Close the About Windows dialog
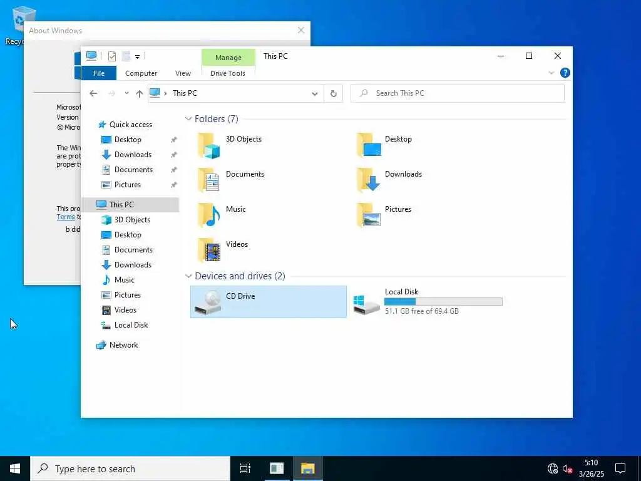Screen dimensions: 641x481 click(301, 30)
